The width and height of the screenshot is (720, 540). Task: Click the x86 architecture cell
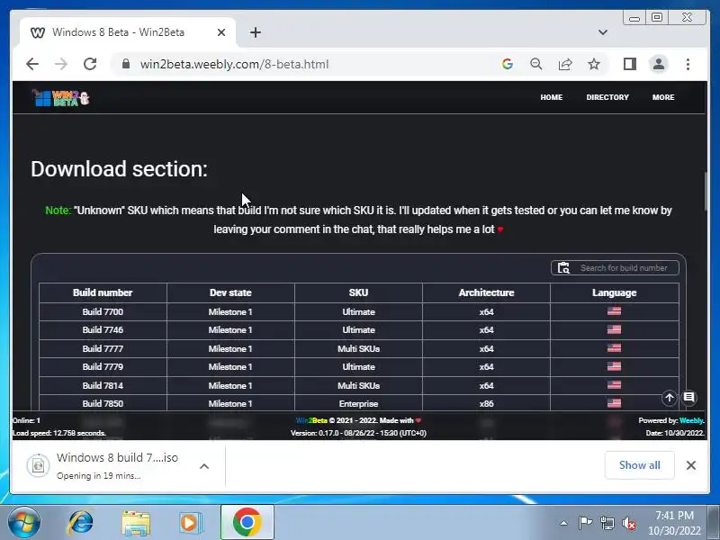tap(486, 403)
